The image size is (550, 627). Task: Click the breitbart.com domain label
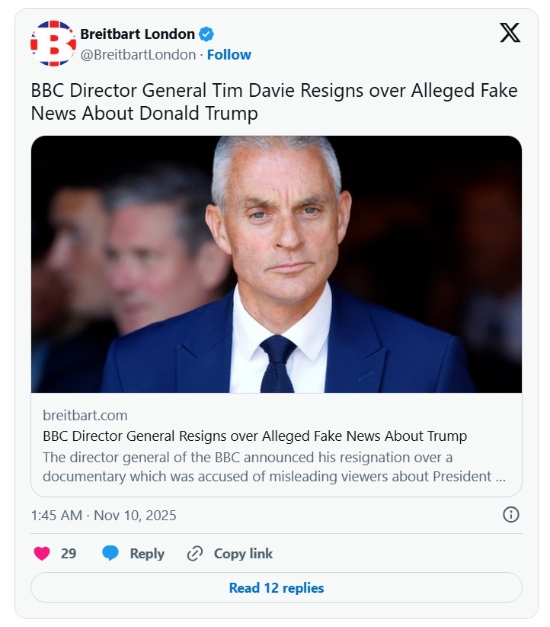pos(85,416)
